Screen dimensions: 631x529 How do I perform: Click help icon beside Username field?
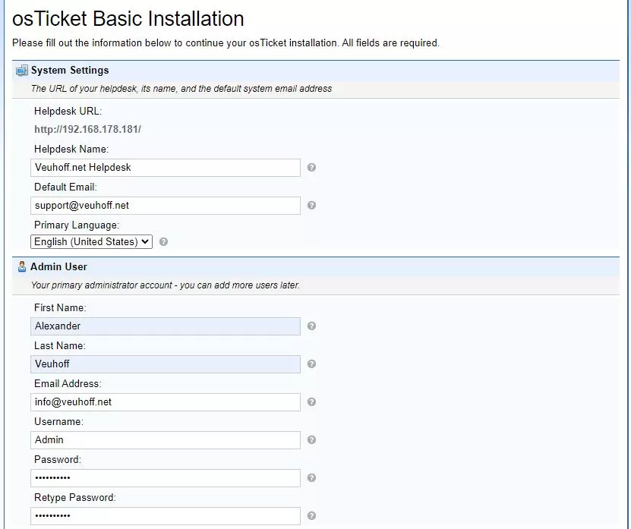(x=311, y=439)
